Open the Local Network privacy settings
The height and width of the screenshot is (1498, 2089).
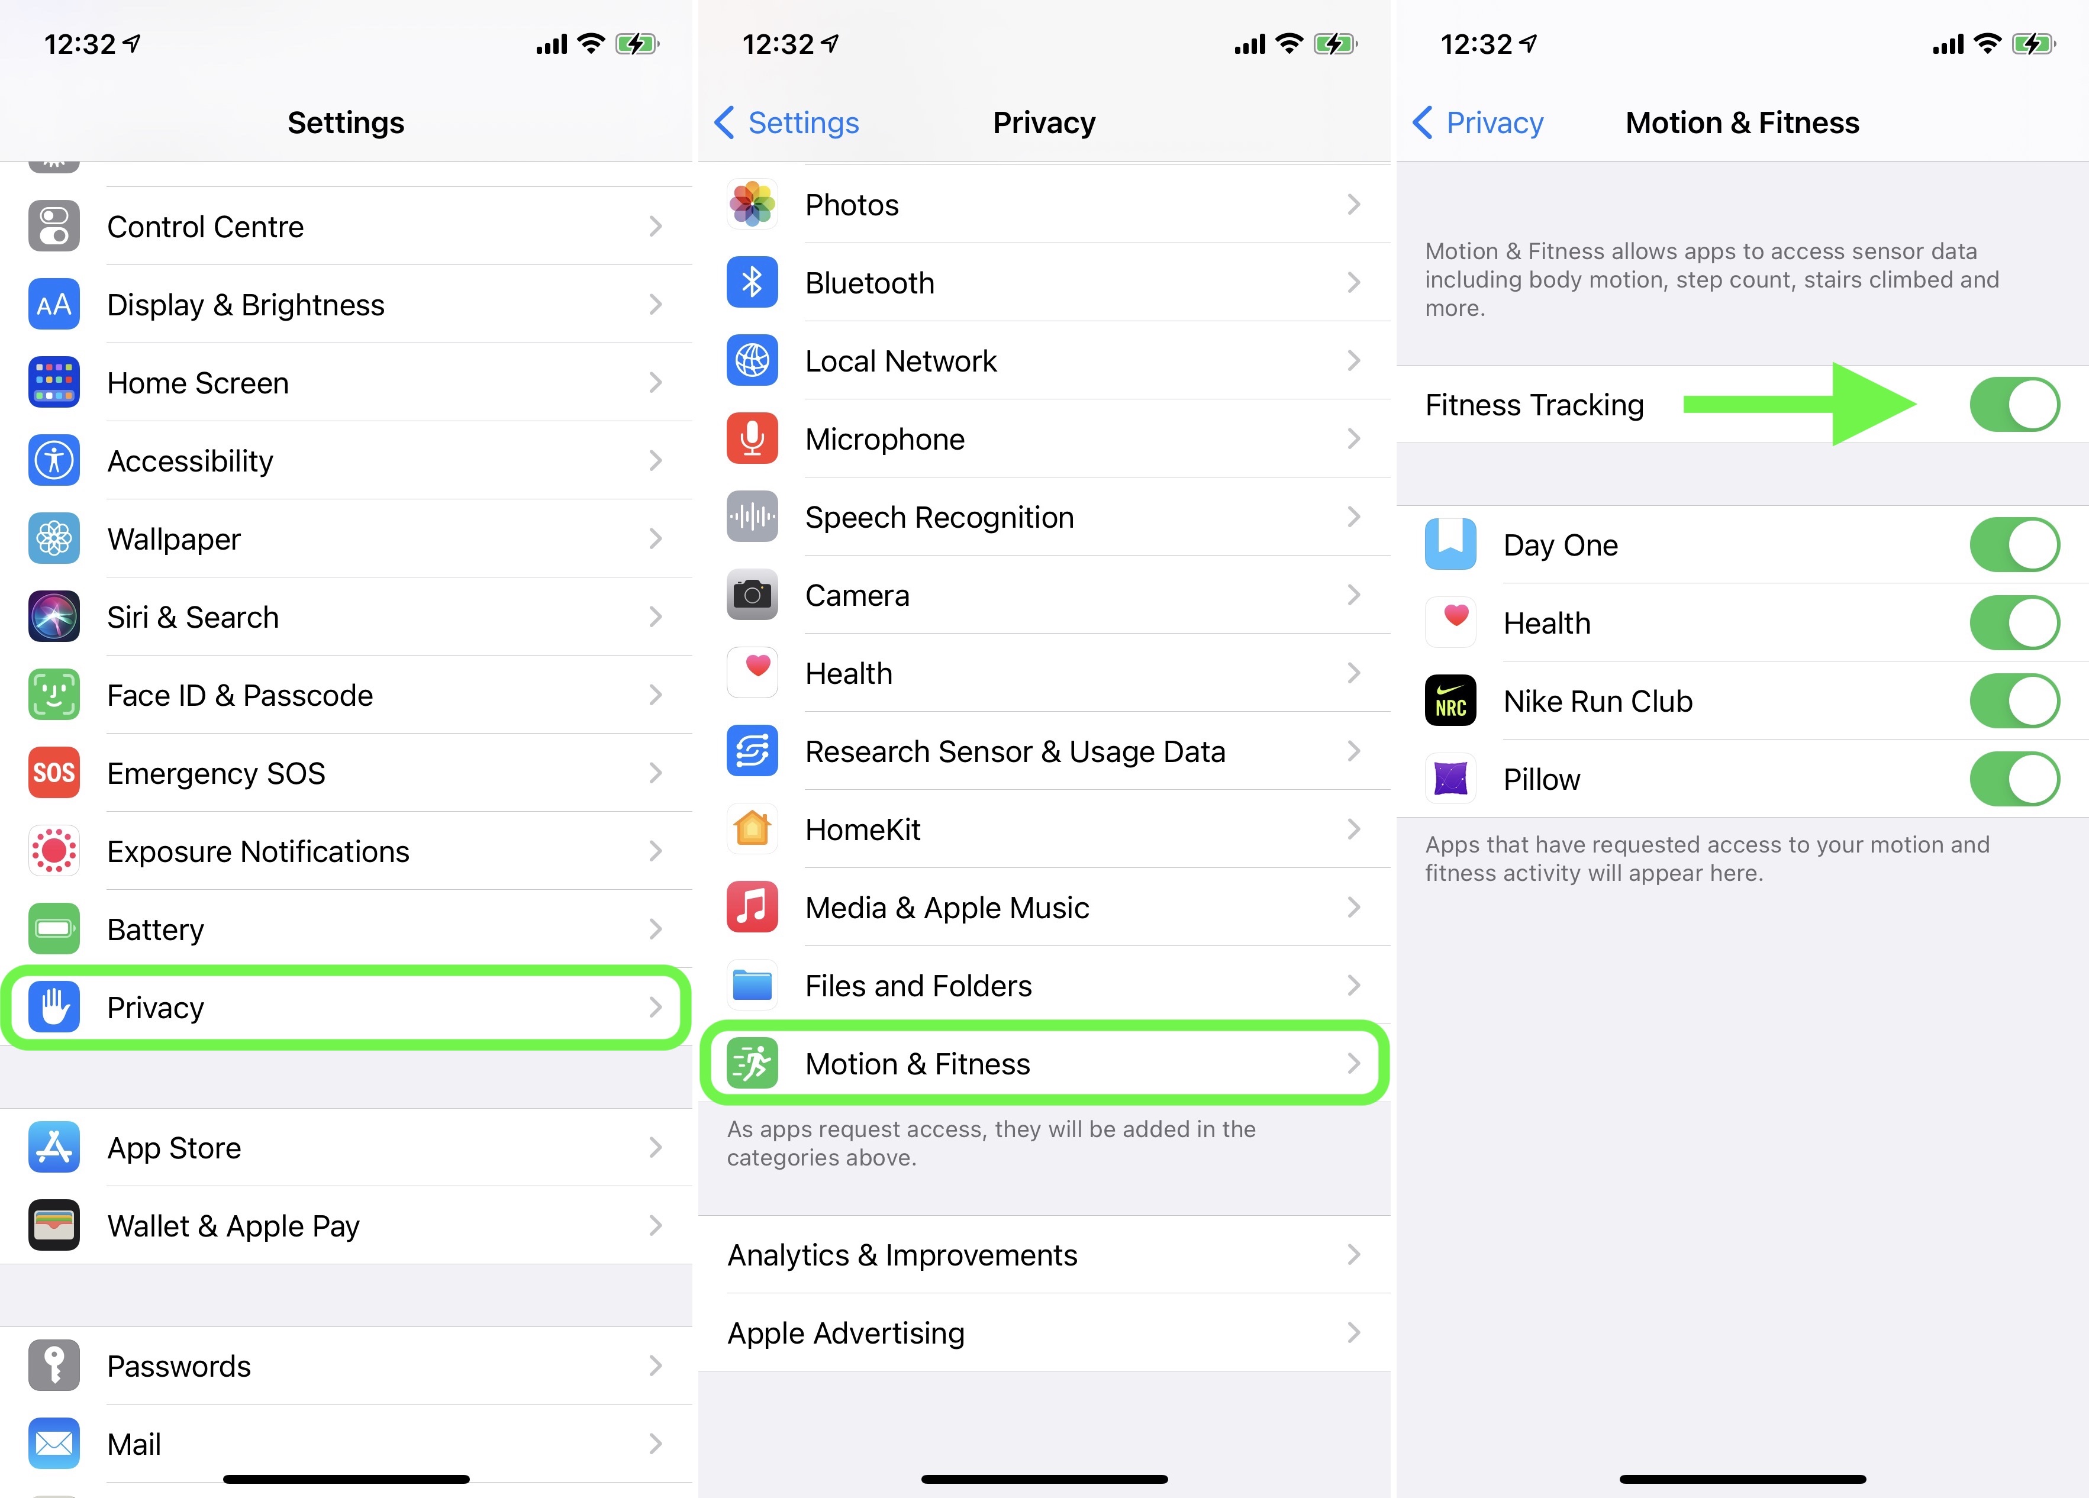[x=1044, y=360]
